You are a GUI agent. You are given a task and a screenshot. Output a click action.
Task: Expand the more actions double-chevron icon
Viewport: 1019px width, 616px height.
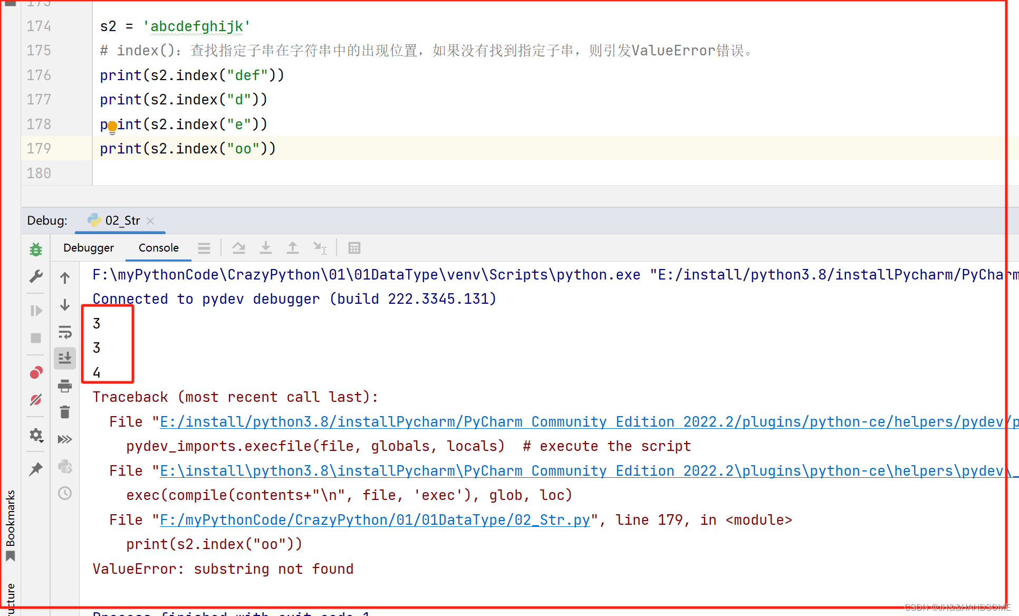click(x=65, y=439)
